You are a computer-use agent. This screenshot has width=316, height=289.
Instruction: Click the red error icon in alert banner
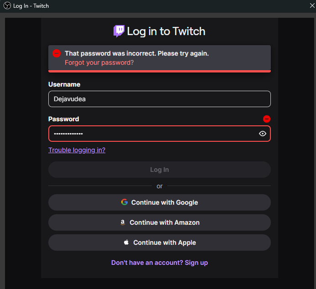57,53
